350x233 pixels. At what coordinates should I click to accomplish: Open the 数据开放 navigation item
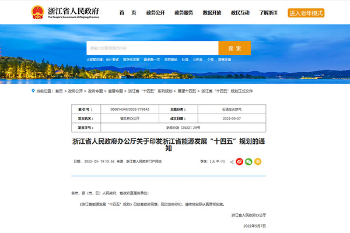[211, 12]
